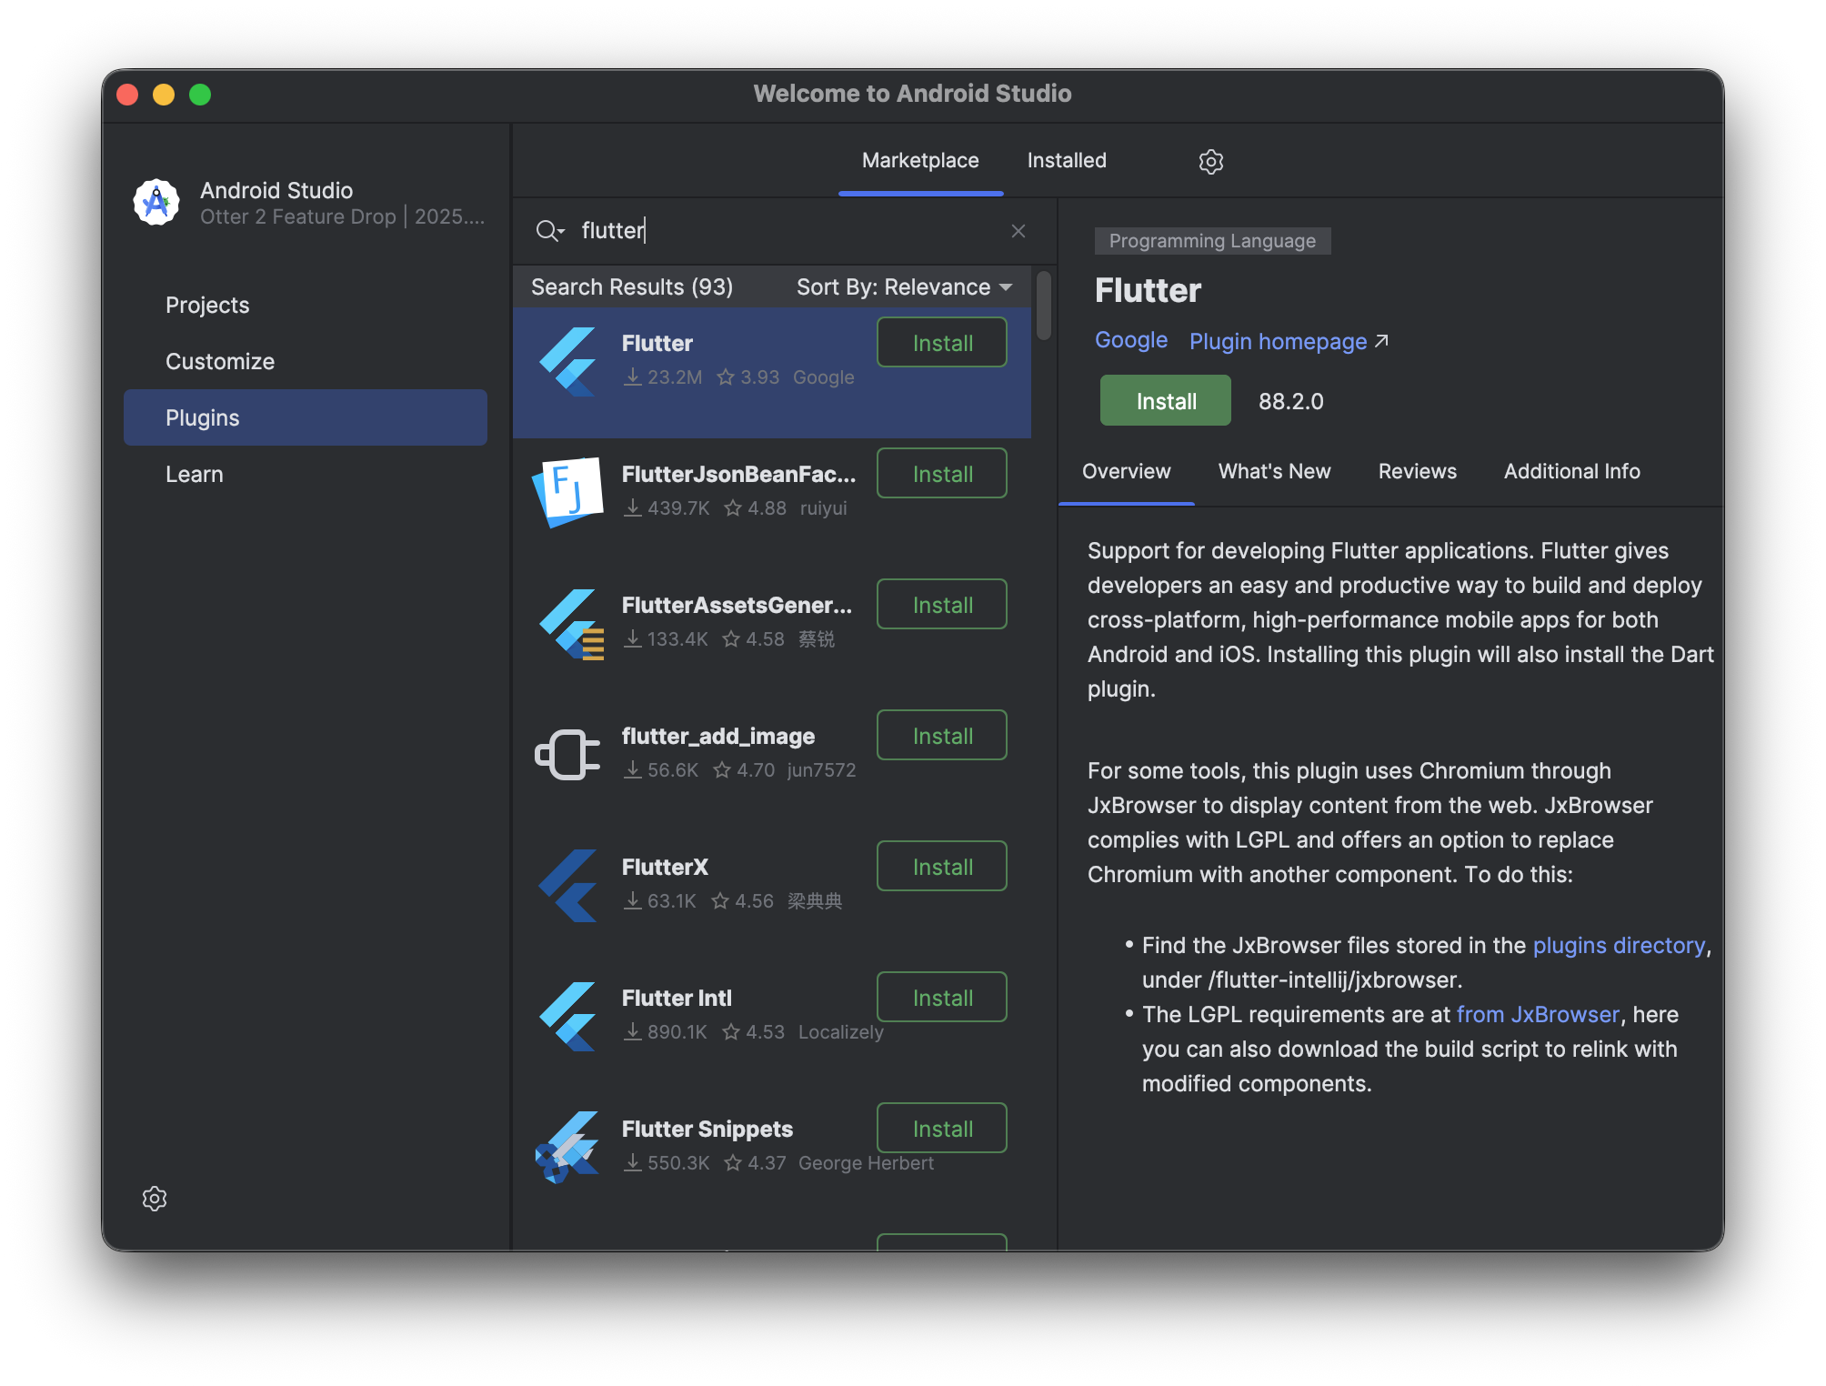The height and width of the screenshot is (1386, 1826).
Task: Switch to the Installed tab
Action: (x=1066, y=161)
